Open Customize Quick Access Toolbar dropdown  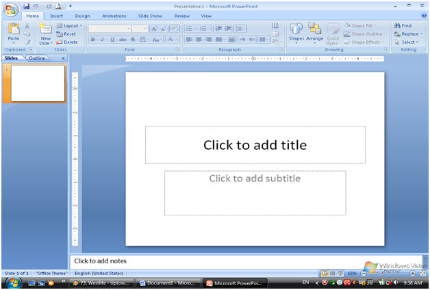coord(71,6)
